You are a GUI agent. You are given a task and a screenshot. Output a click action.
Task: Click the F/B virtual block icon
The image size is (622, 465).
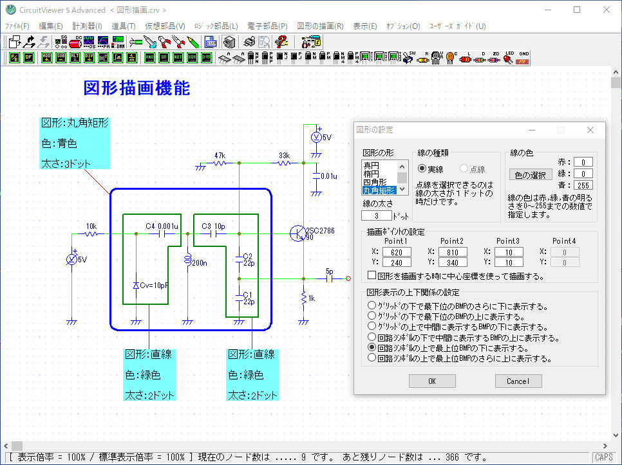click(x=15, y=58)
